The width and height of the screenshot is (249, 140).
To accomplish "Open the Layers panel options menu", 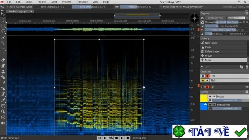I will point(247,92).
